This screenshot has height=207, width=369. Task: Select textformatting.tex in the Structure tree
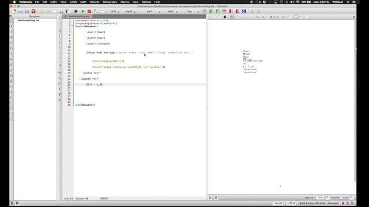tap(28, 21)
